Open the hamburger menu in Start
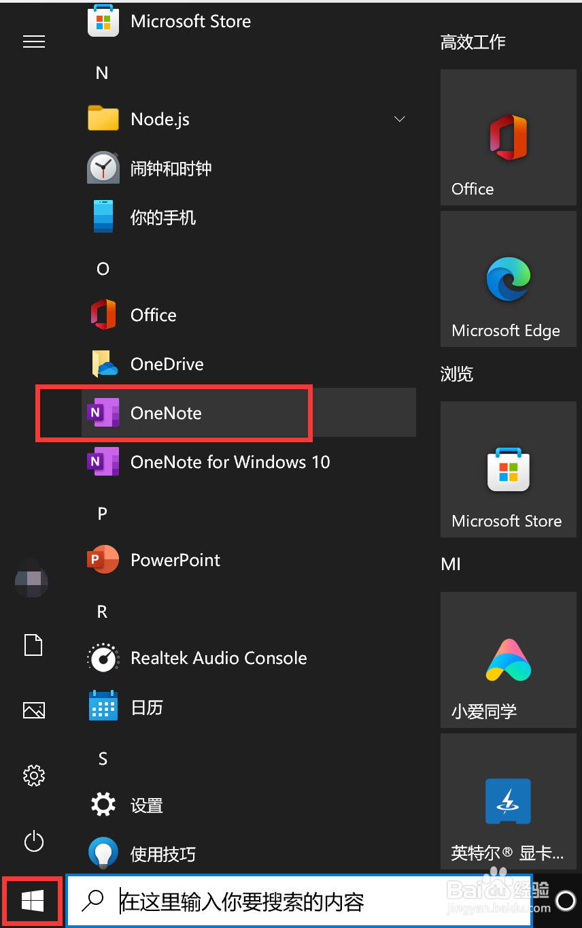The width and height of the screenshot is (582, 928). click(33, 42)
